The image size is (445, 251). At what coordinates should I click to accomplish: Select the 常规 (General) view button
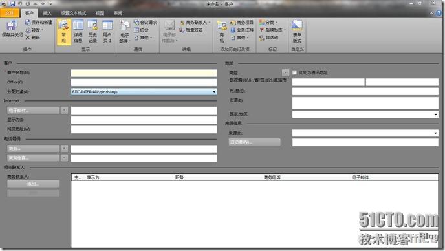[63, 32]
